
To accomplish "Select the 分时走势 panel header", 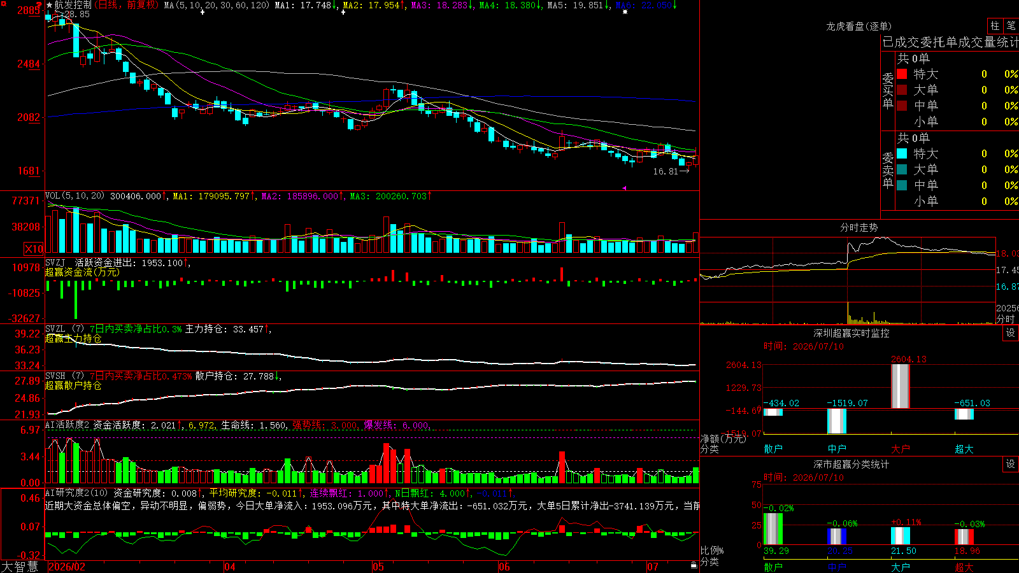I will point(859,227).
